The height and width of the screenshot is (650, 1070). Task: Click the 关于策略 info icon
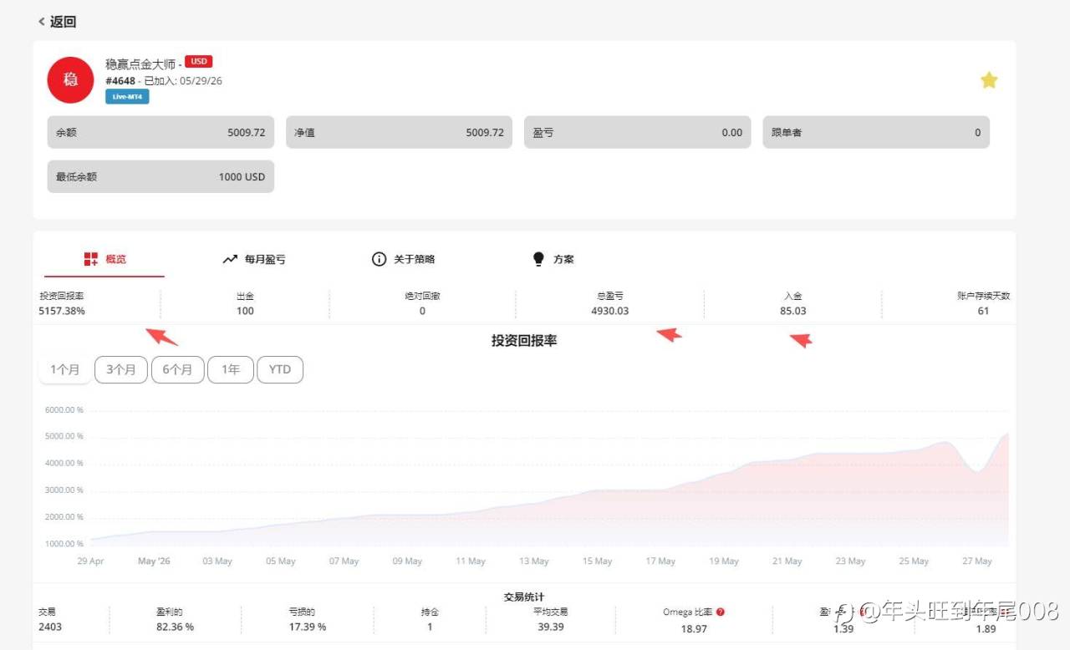pyautogui.click(x=379, y=259)
